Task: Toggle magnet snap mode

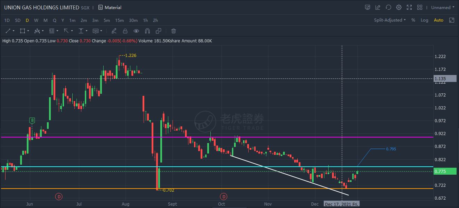Action: coord(147,31)
